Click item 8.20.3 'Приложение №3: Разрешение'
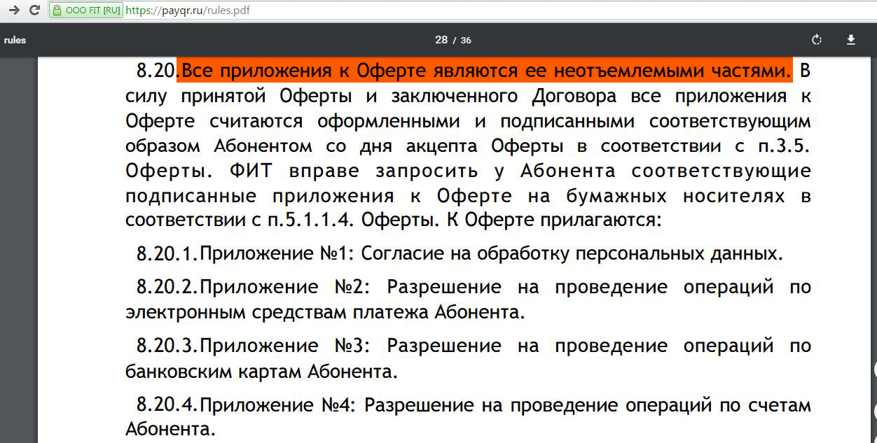This screenshot has height=443, width=877. coord(474,346)
